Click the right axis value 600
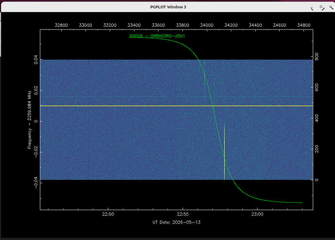This screenshot has height=240, width=335. (317, 87)
